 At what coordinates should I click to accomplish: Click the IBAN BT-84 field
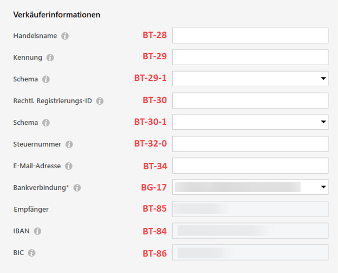[250, 231]
